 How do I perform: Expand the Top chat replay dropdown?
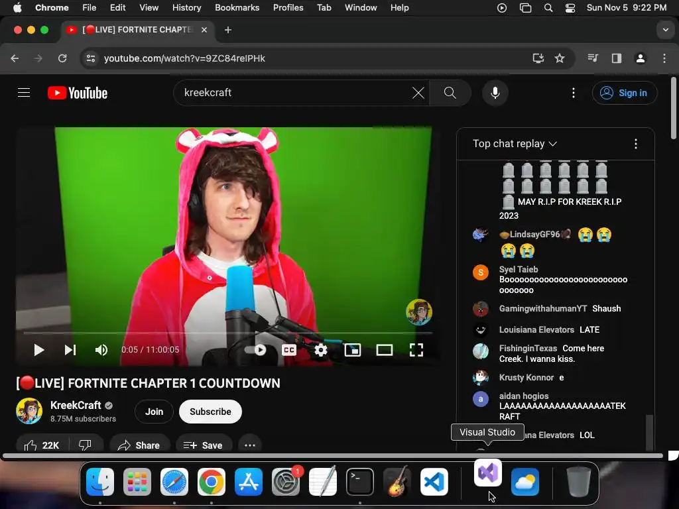(515, 144)
